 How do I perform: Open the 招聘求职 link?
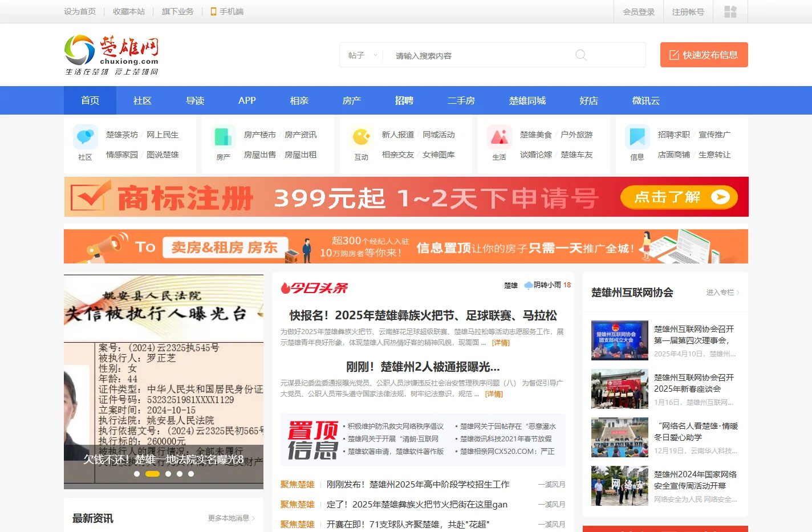click(674, 135)
